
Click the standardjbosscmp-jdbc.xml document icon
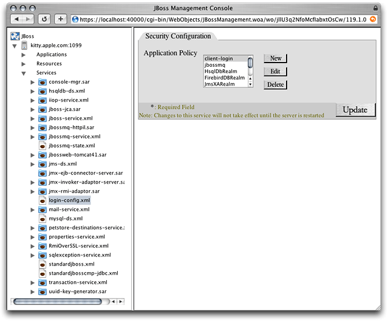click(43, 273)
